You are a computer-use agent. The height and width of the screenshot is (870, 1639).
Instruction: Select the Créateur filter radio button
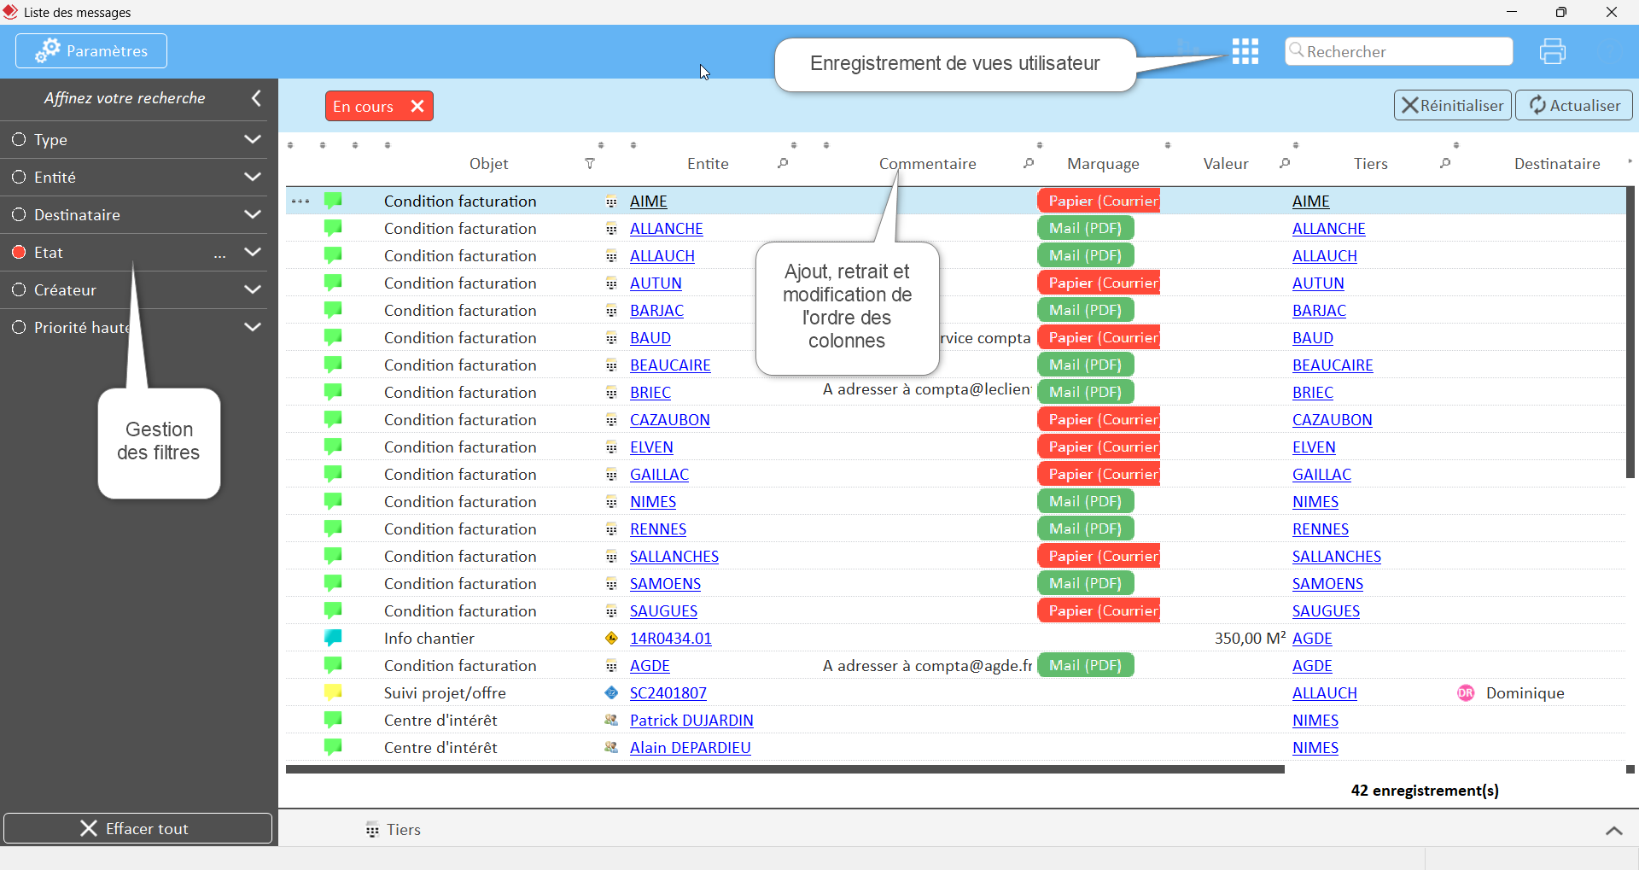[x=19, y=289]
